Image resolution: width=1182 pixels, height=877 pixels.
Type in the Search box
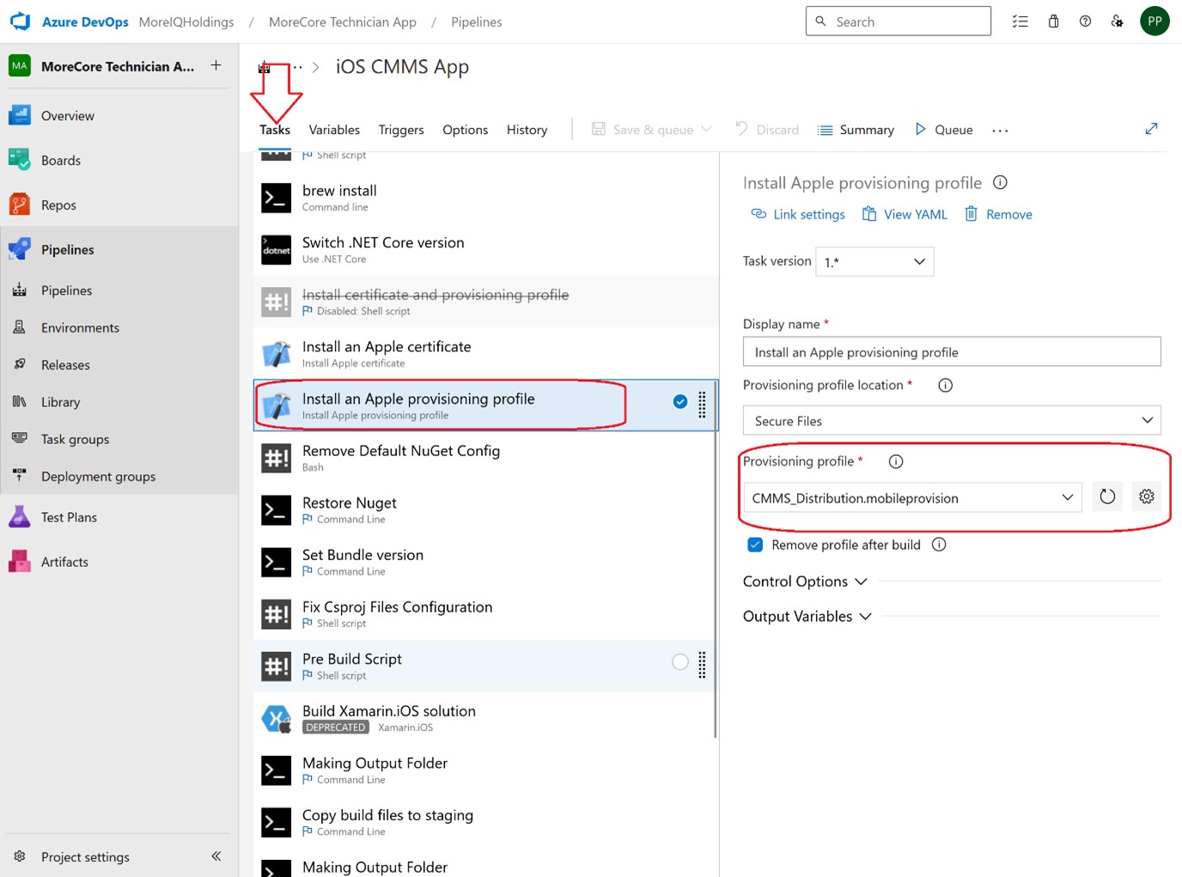pos(898,21)
